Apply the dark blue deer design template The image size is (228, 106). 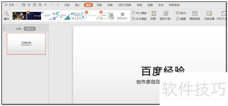34,16
